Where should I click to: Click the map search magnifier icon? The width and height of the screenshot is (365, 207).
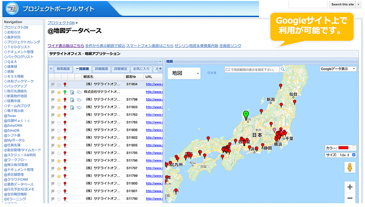283,69
